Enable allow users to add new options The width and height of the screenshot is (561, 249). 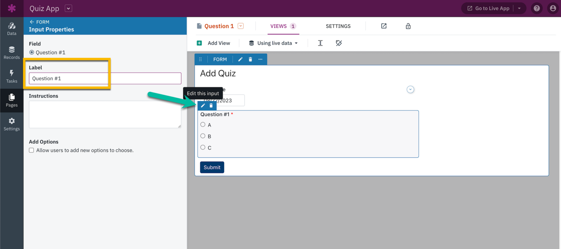click(x=31, y=150)
